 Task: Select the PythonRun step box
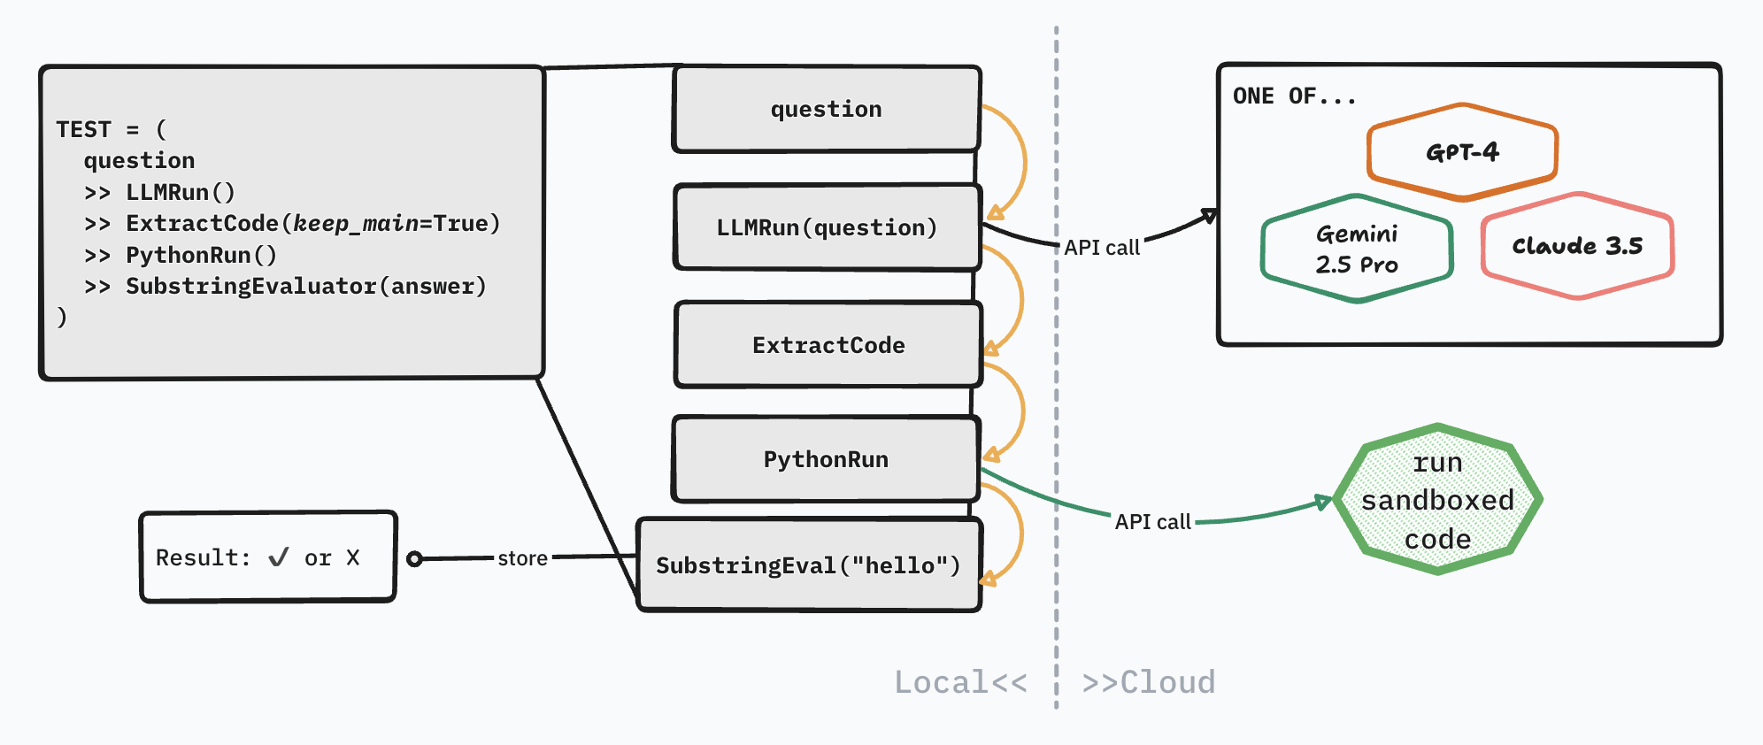826,458
